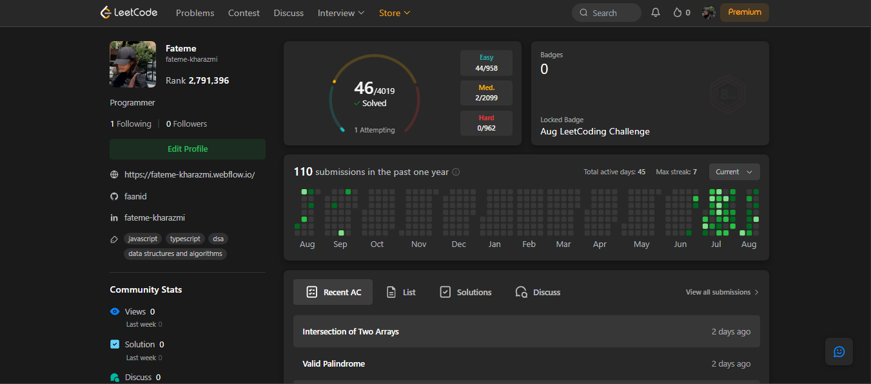Click the locked badge hexagon icon
Screen dimensions: 871x384
(x=728, y=95)
